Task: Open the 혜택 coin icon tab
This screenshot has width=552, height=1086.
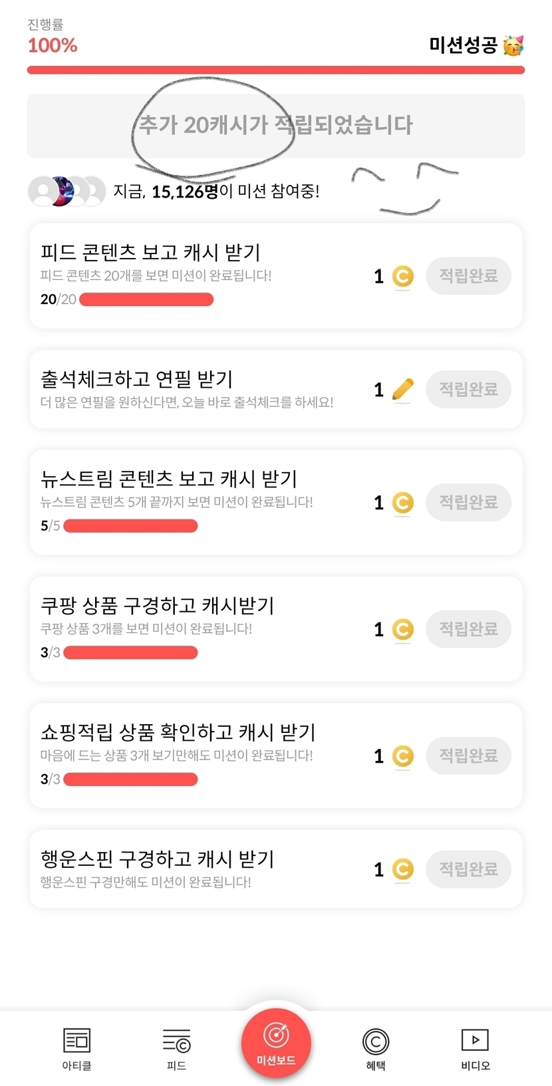Action: coord(376,1041)
